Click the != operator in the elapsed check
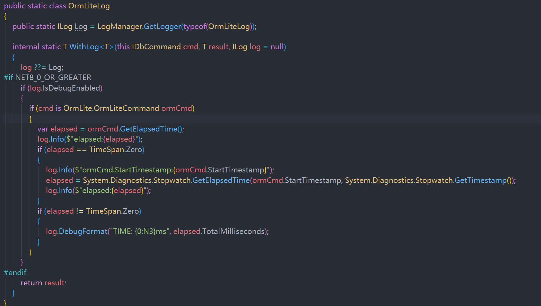This screenshot has width=541, height=306. click(x=80, y=211)
